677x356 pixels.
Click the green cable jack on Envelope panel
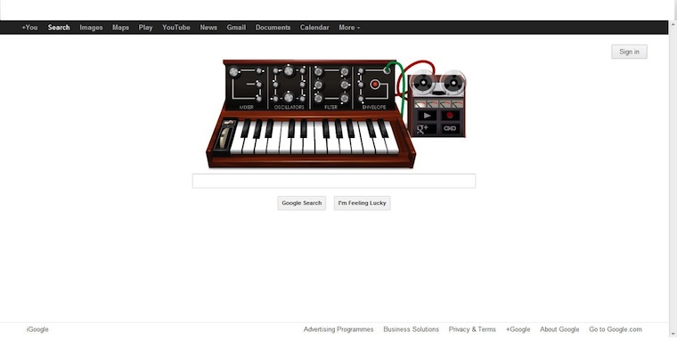pyautogui.click(x=387, y=70)
